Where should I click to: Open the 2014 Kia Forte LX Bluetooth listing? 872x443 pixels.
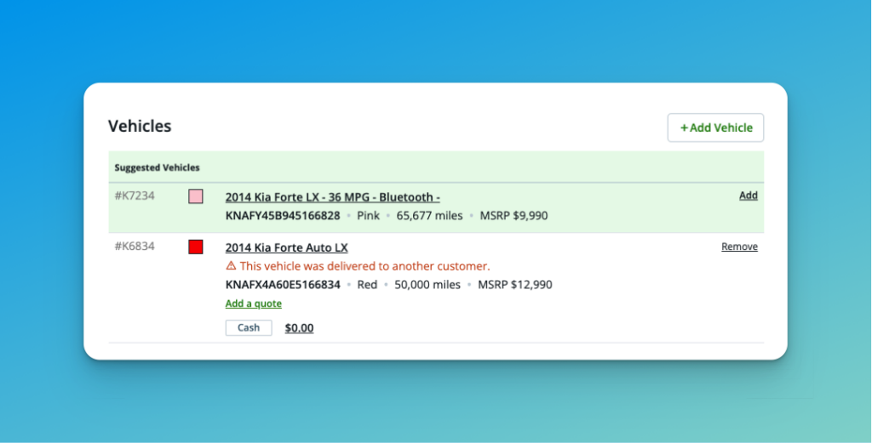pos(332,197)
